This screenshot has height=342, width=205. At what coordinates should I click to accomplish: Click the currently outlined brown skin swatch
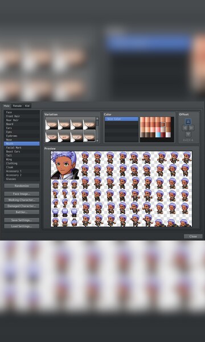(163, 124)
